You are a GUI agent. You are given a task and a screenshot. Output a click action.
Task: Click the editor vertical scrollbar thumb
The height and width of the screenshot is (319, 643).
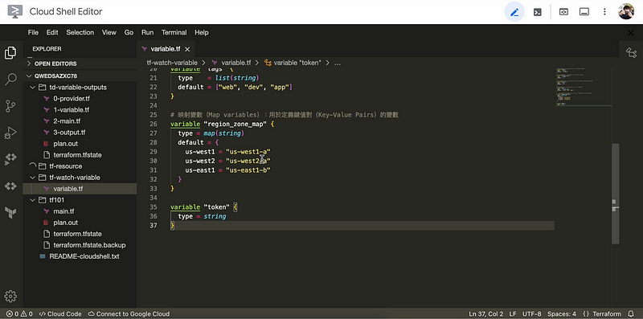615,194
